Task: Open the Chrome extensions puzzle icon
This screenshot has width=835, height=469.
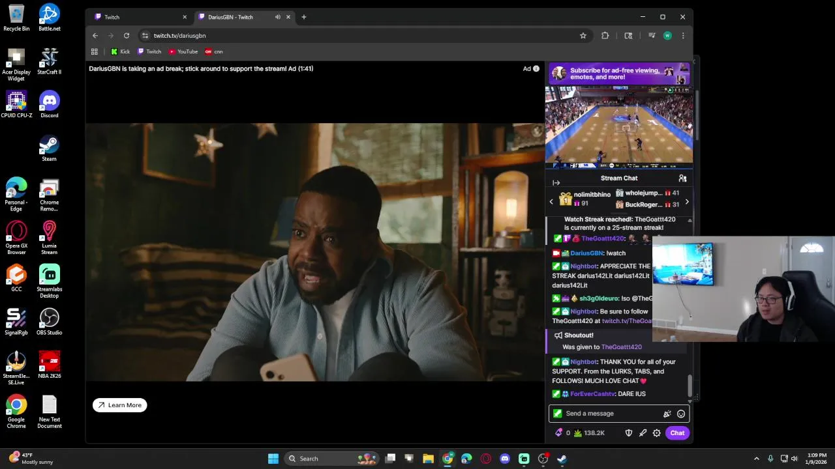Action: [605, 35]
